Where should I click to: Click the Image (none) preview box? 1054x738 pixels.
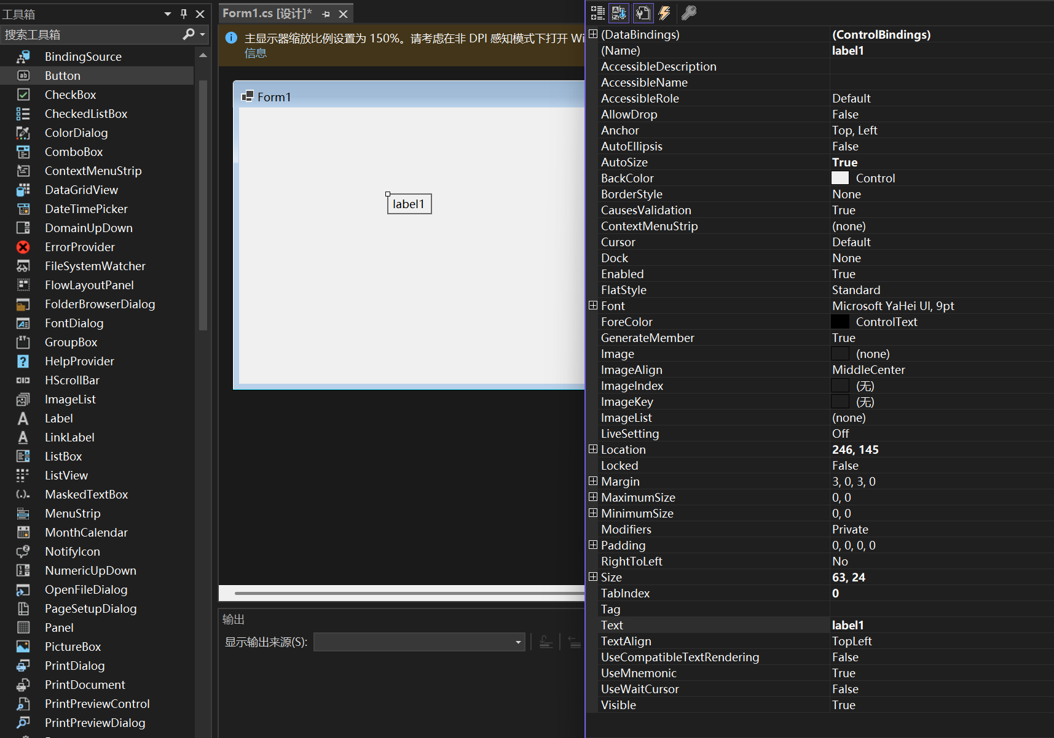pyautogui.click(x=840, y=354)
